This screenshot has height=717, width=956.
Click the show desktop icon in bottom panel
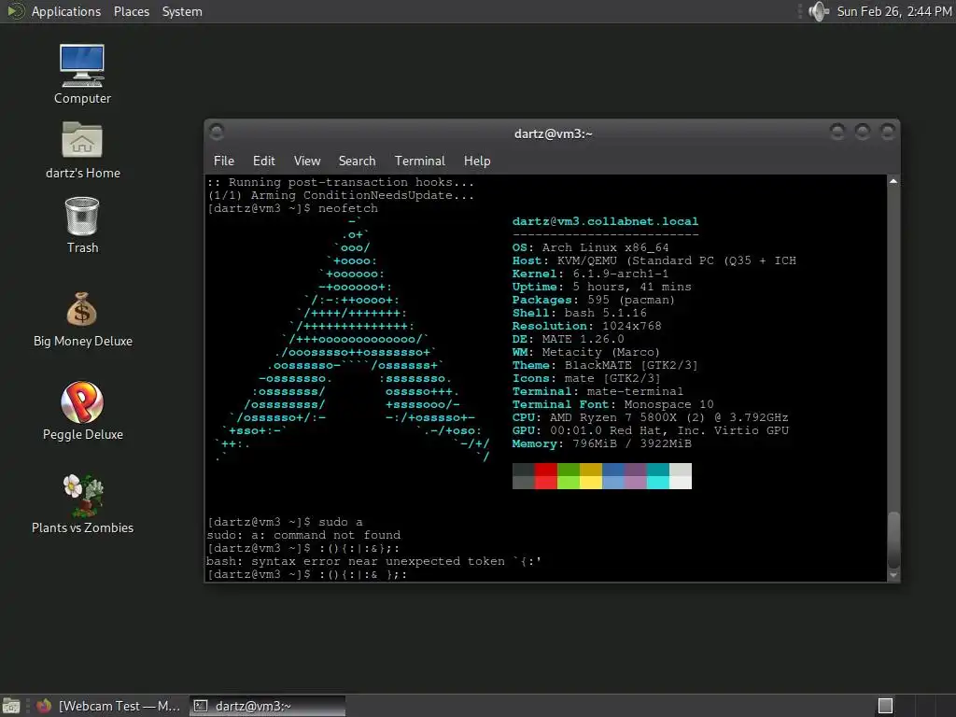click(11, 706)
